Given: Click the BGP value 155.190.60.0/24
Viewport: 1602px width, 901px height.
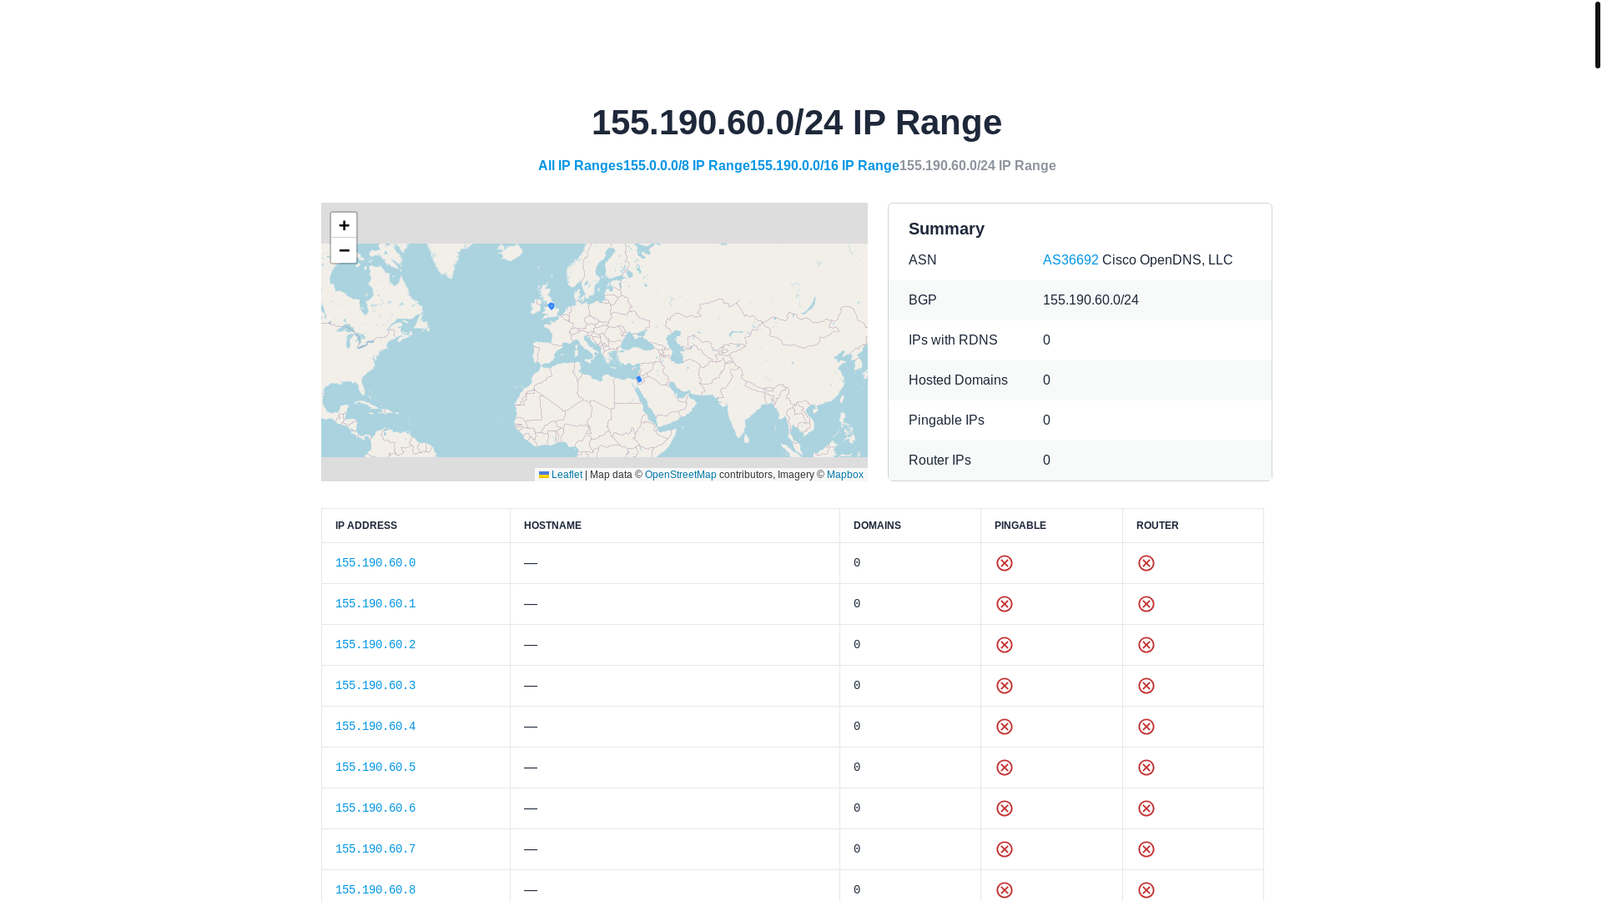Looking at the screenshot, I should (x=1091, y=300).
